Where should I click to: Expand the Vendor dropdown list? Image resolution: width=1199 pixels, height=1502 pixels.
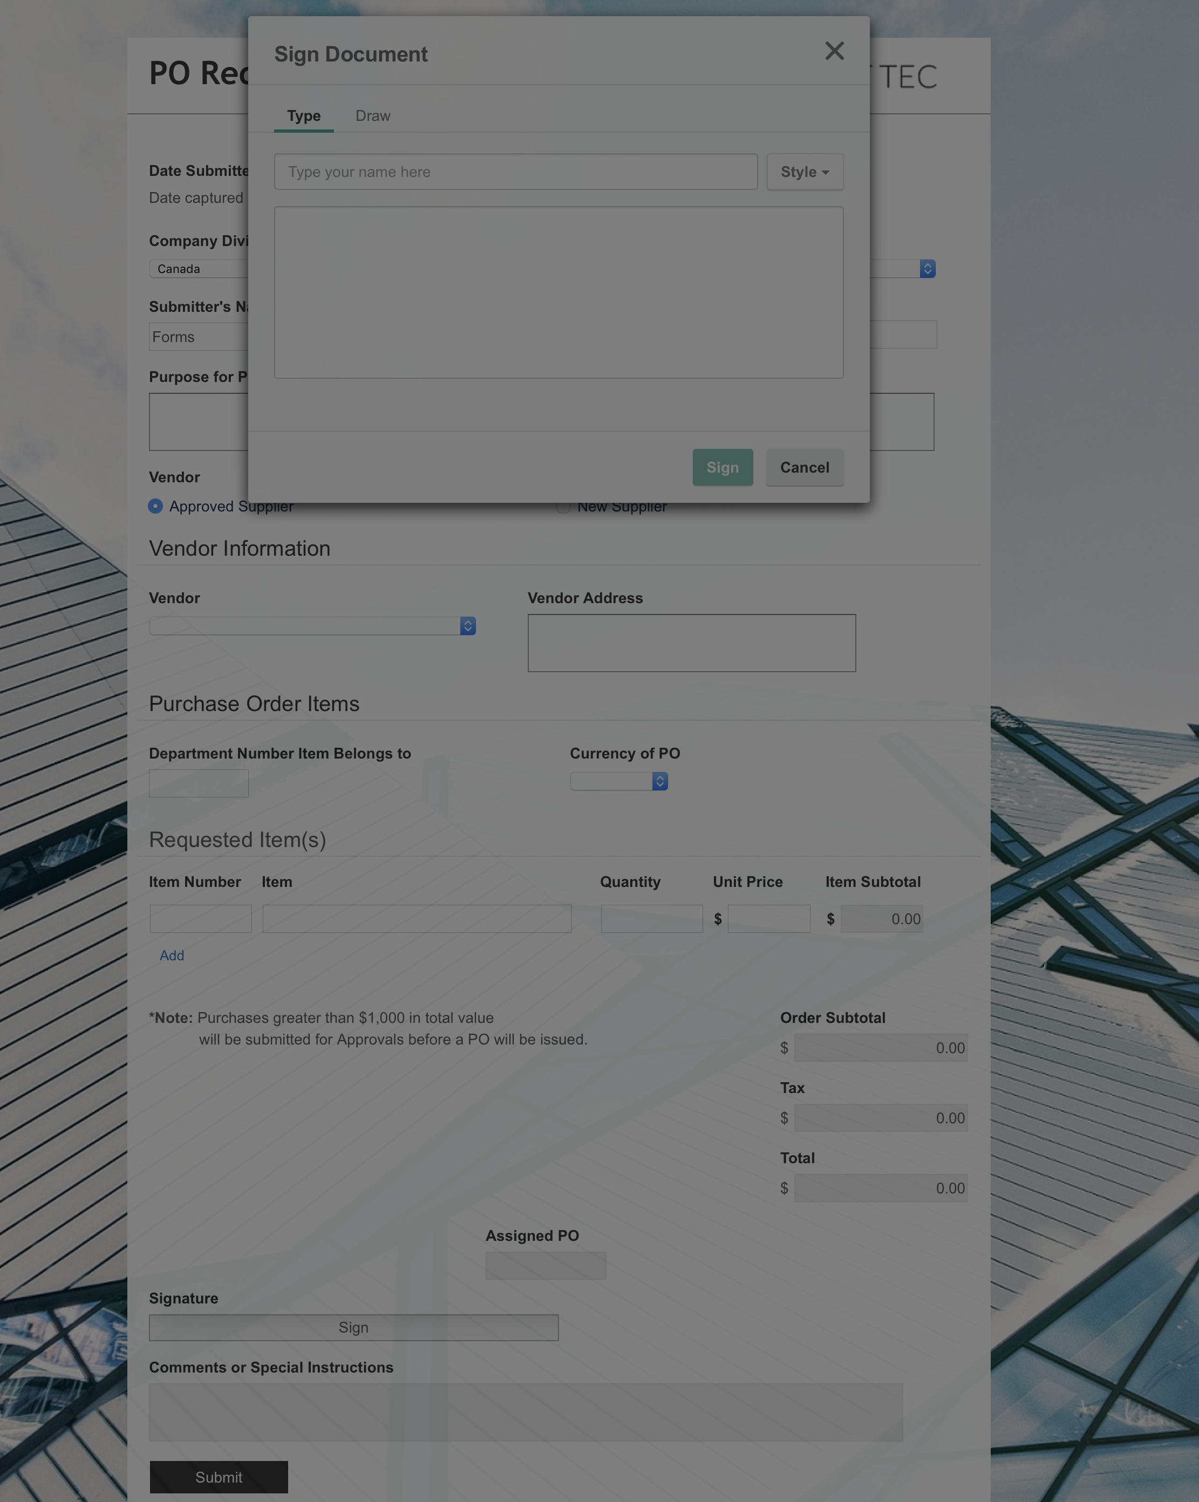coord(312,626)
